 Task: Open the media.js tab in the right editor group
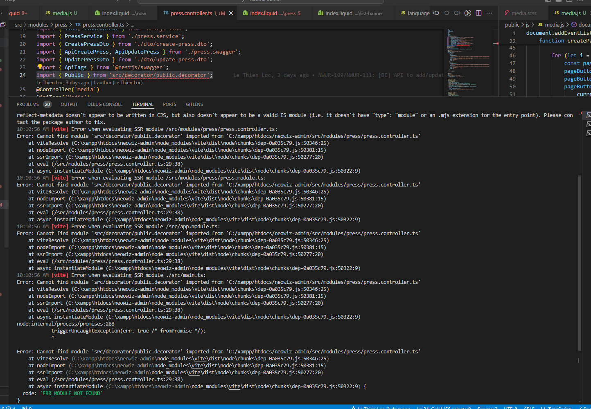pyautogui.click(x=570, y=13)
